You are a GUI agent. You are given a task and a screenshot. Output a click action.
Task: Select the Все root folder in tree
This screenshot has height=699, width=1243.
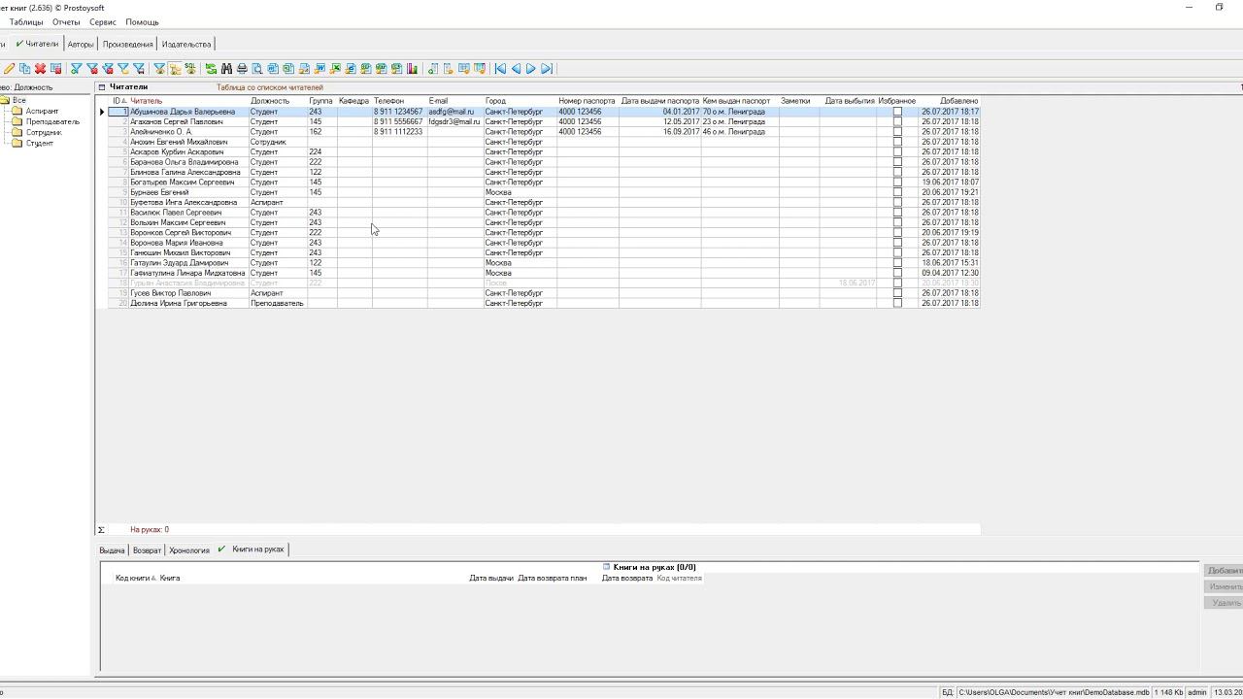tap(19, 101)
